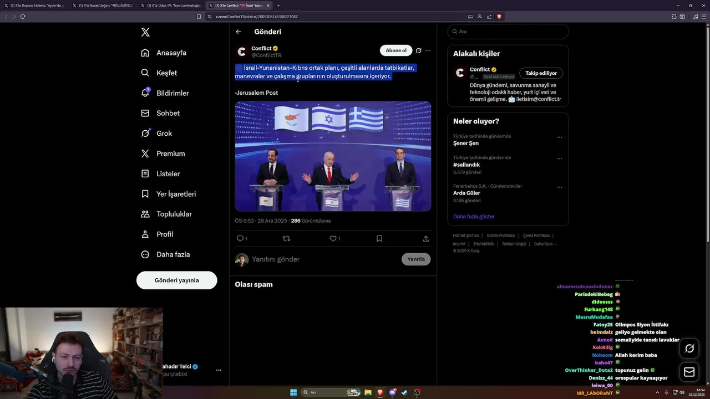Screen dimensions: 710x399
Task: Open Yer İşaretleri bookmarks
Action: tap(168, 194)
